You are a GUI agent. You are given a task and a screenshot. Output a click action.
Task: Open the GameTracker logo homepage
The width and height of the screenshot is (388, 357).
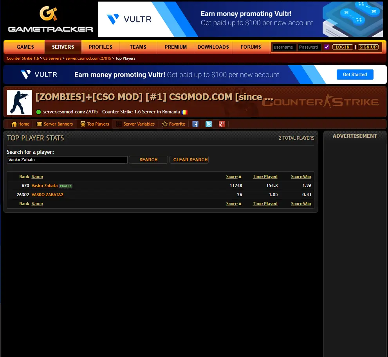[50, 19]
